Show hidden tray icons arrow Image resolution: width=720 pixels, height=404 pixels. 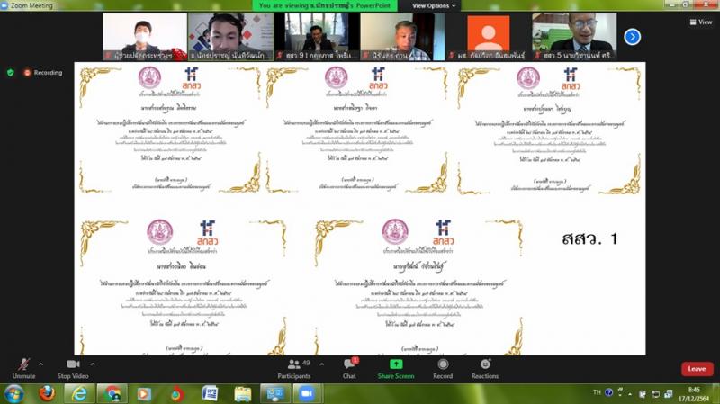pos(630,394)
